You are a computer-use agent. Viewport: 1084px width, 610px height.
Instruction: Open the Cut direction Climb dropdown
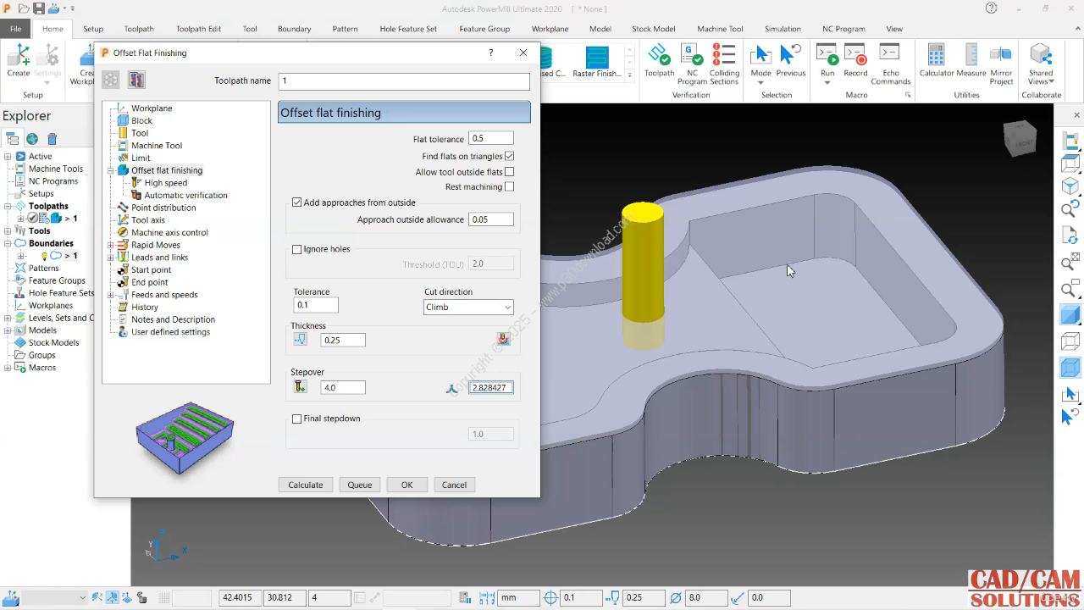click(x=468, y=307)
